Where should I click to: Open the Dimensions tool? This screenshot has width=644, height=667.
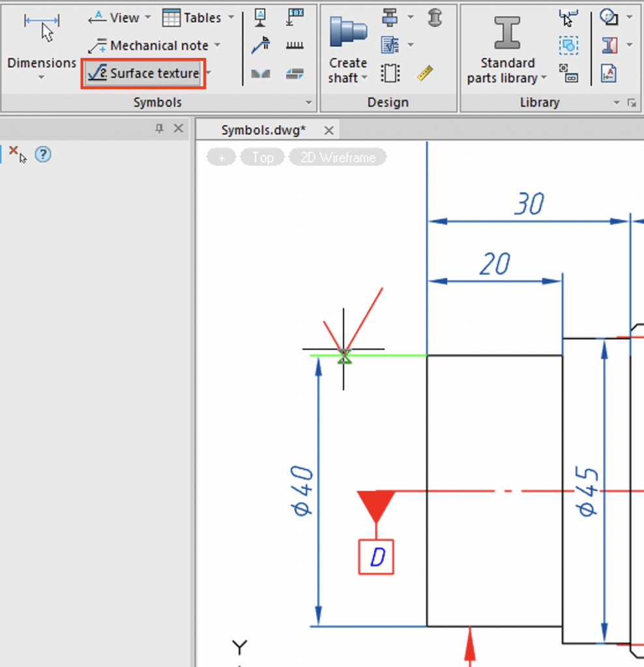[41, 44]
